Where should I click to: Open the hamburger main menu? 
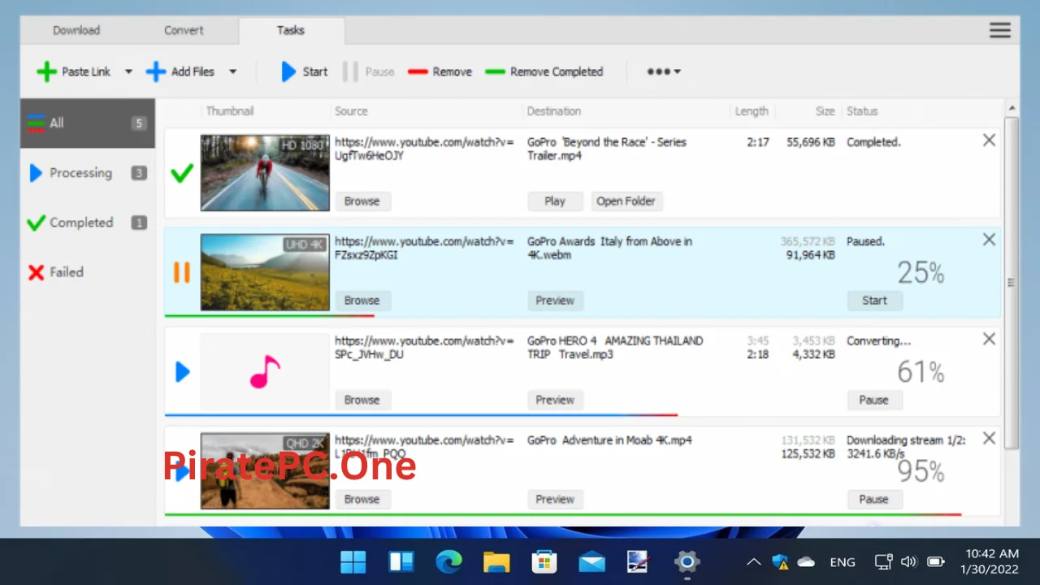[x=1000, y=31]
